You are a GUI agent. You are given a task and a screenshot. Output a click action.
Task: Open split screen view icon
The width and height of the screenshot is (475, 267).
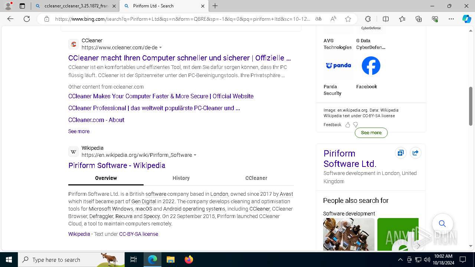tap(386, 19)
